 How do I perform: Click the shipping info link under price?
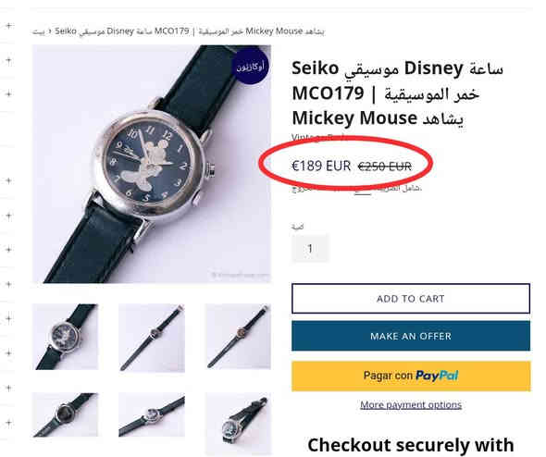[x=363, y=190]
